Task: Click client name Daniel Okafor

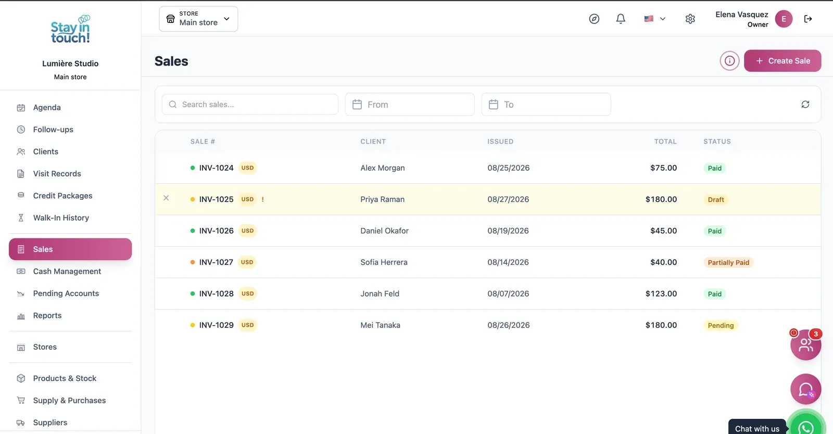Action: 385,231
